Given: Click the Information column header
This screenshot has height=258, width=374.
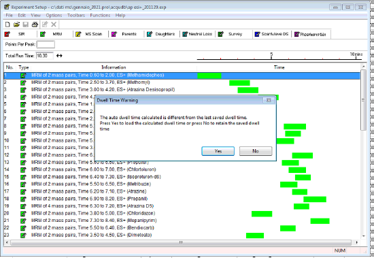Looking at the screenshot, I should tap(114, 67).
